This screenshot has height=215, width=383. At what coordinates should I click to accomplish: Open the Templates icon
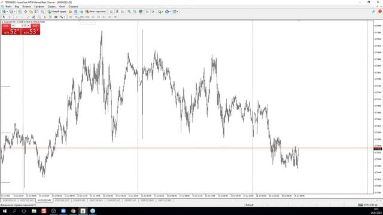coord(174,11)
